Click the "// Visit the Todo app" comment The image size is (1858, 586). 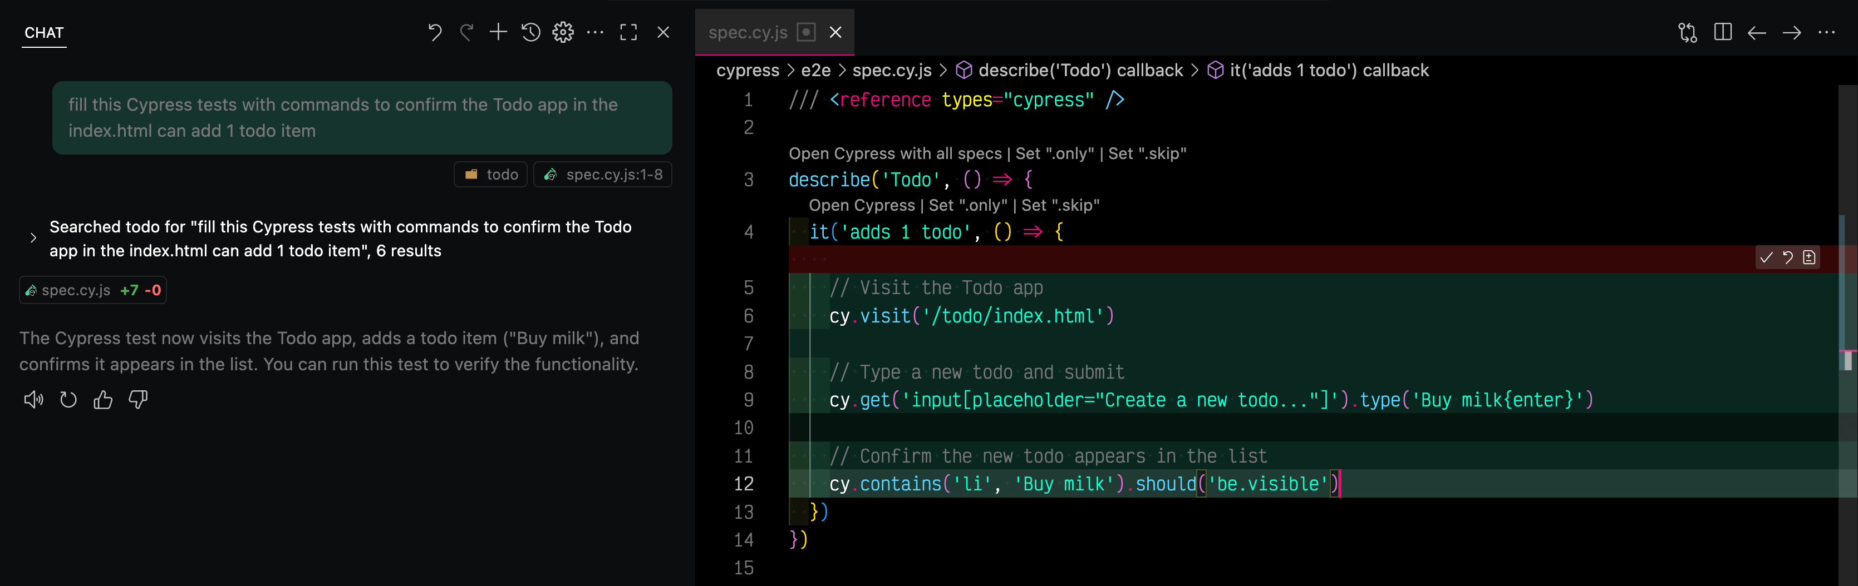(936, 287)
